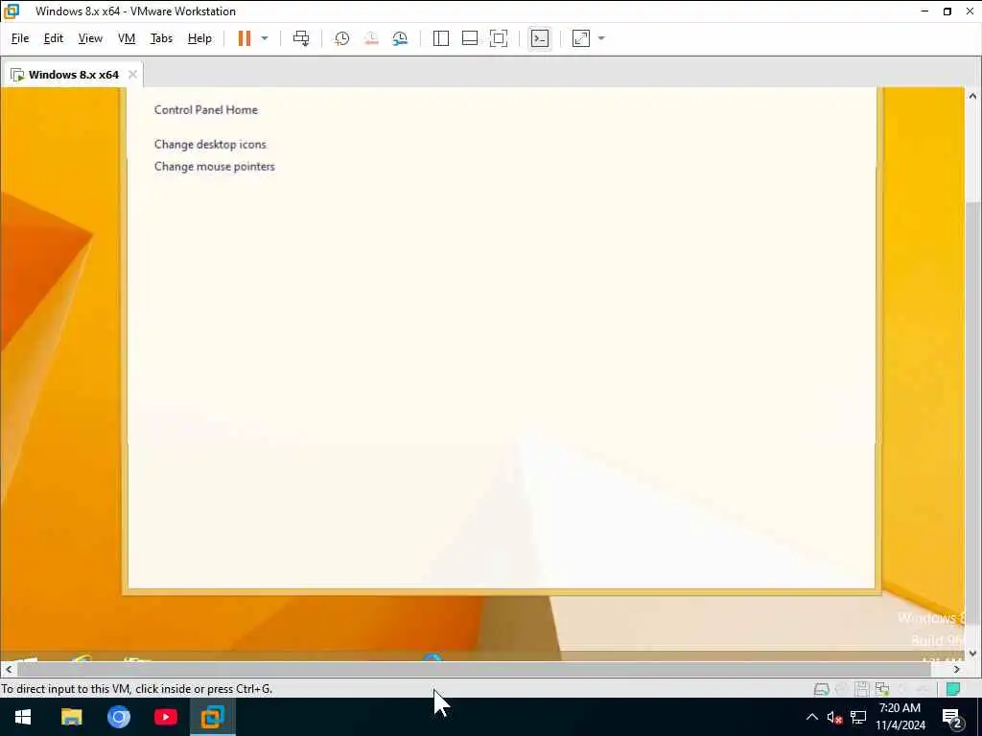
Task: Click the hard disk status icon
Action: tap(821, 689)
